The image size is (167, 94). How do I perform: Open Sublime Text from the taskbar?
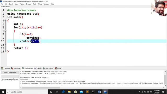(87, 92)
